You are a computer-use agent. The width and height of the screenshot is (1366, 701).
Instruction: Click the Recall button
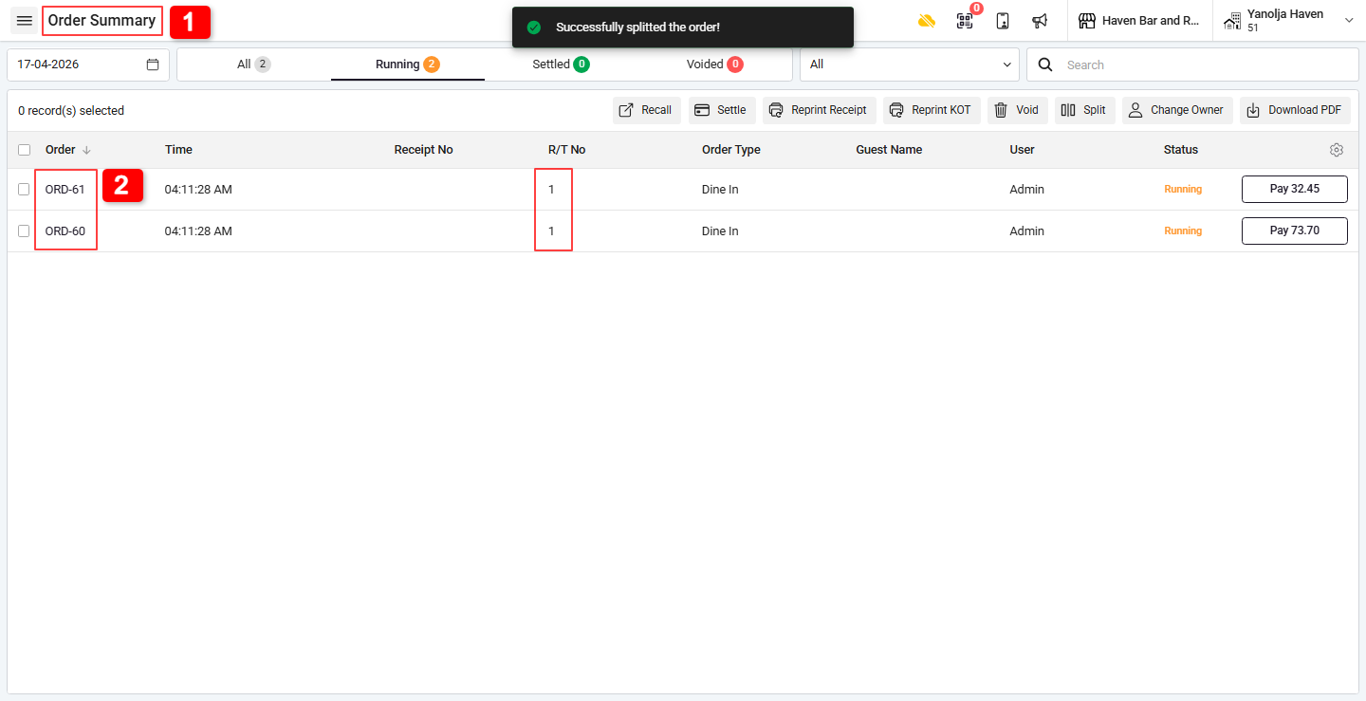point(647,110)
